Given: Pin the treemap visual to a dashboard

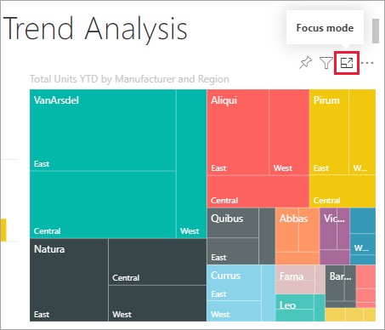Looking at the screenshot, I should click(305, 63).
